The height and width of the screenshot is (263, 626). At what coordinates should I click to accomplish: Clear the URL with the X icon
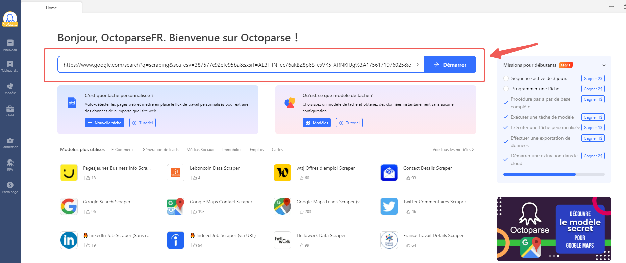coord(418,64)
